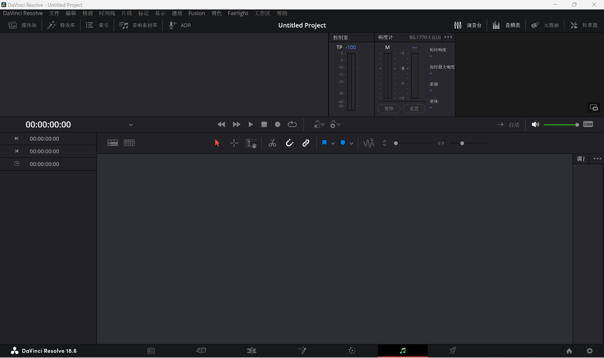
Task: Open the loudness meter options menu
Action: (448, 37)
